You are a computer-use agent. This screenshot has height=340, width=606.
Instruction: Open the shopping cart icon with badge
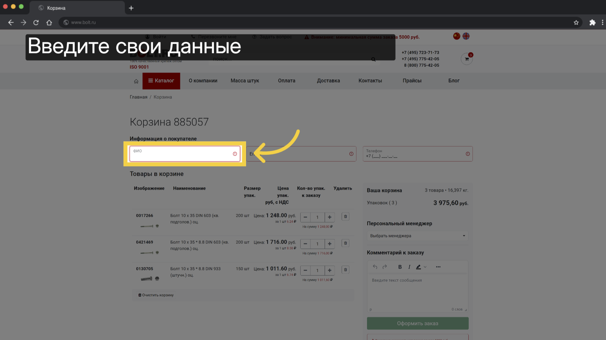point(467,59)
